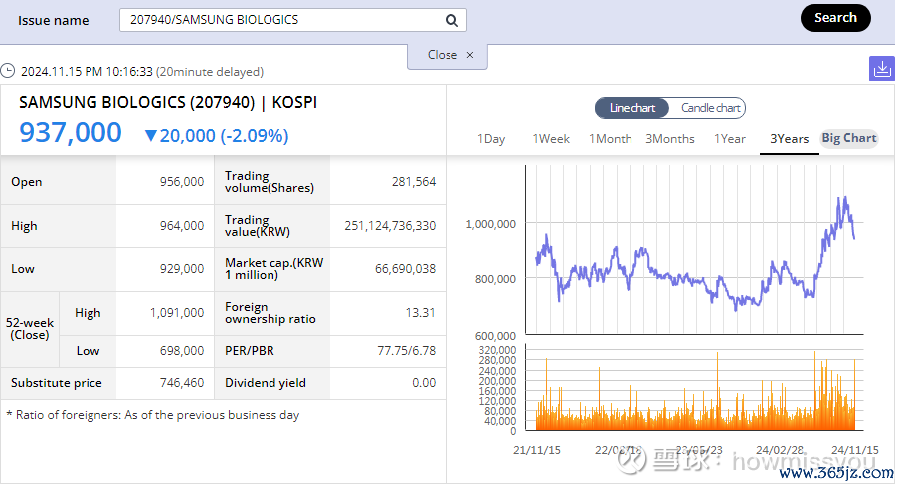Click the Trading volume(Shares) label
The height and width of the screenshot is (488, 901).
(270, 182)
